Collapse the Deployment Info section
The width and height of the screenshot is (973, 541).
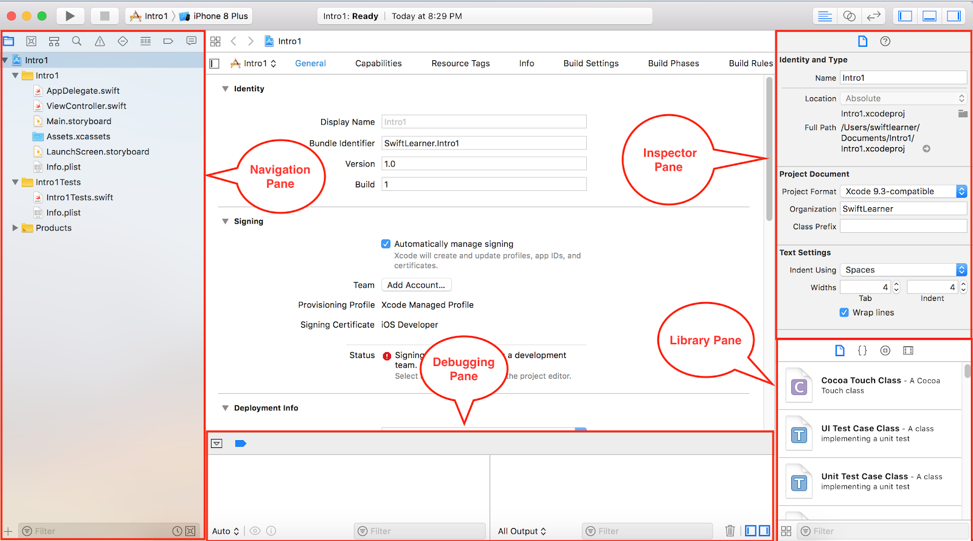[225, 408]
